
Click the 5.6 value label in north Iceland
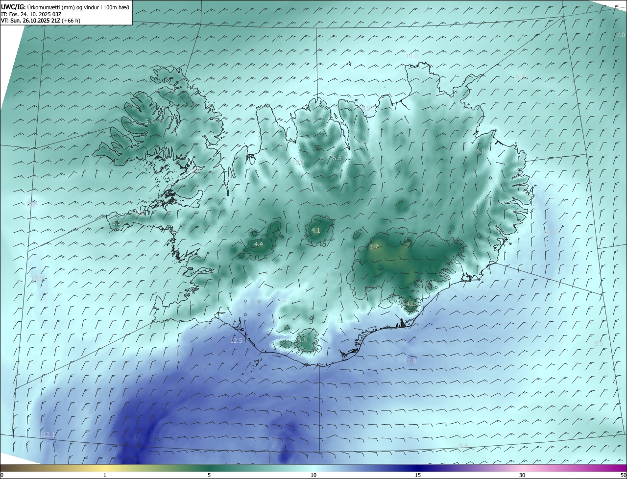click(x=337, y=158)
